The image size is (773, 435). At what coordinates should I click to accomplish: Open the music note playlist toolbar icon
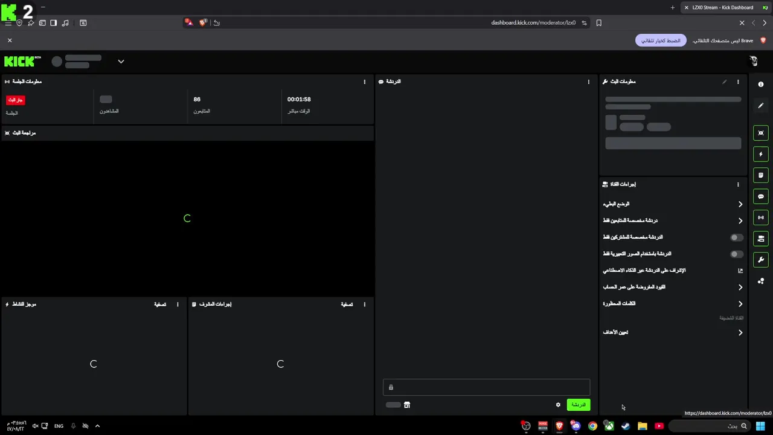click(x=65, y=23)
